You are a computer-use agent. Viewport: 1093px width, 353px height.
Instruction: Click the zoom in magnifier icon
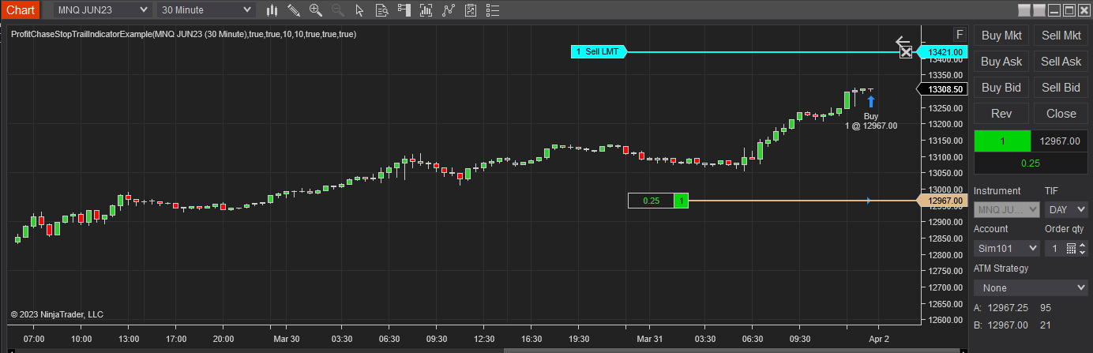(x=316, y=10)
